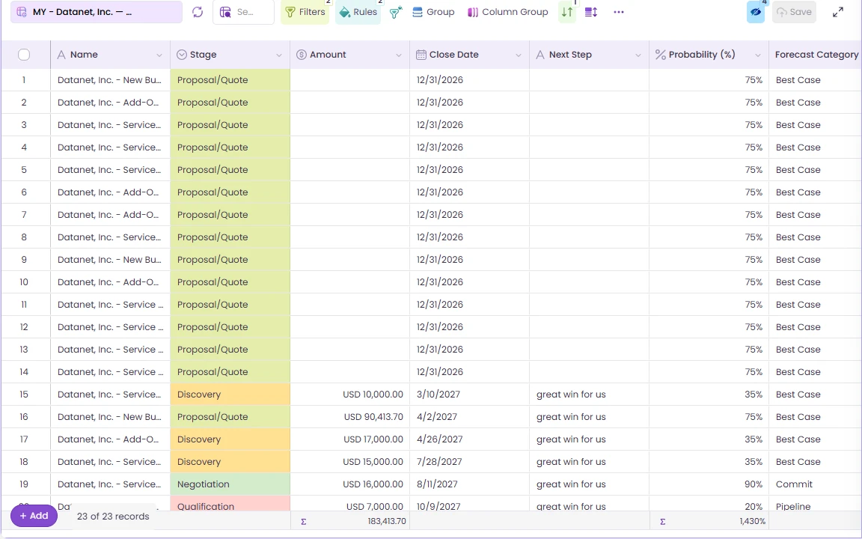Image resolution: width=862 pixels, height=539 pixels.
Task: Click the 183,413.70 amount total
Action: tap(387, 521)
